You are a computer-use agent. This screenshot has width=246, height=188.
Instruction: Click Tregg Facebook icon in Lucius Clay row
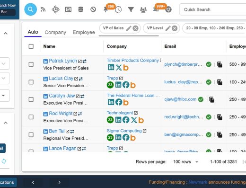click(126, 85)
